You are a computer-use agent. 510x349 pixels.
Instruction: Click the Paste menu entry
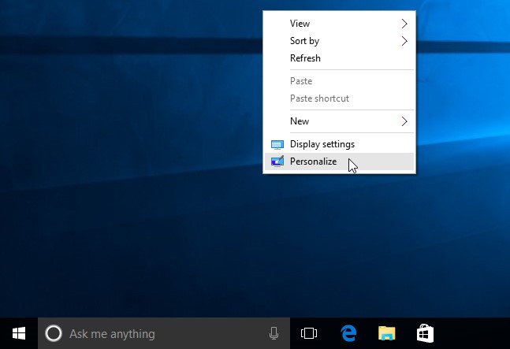301,81
